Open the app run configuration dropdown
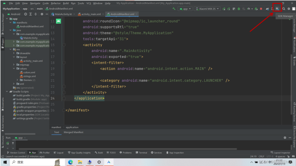296x166 pixels. 185,9
